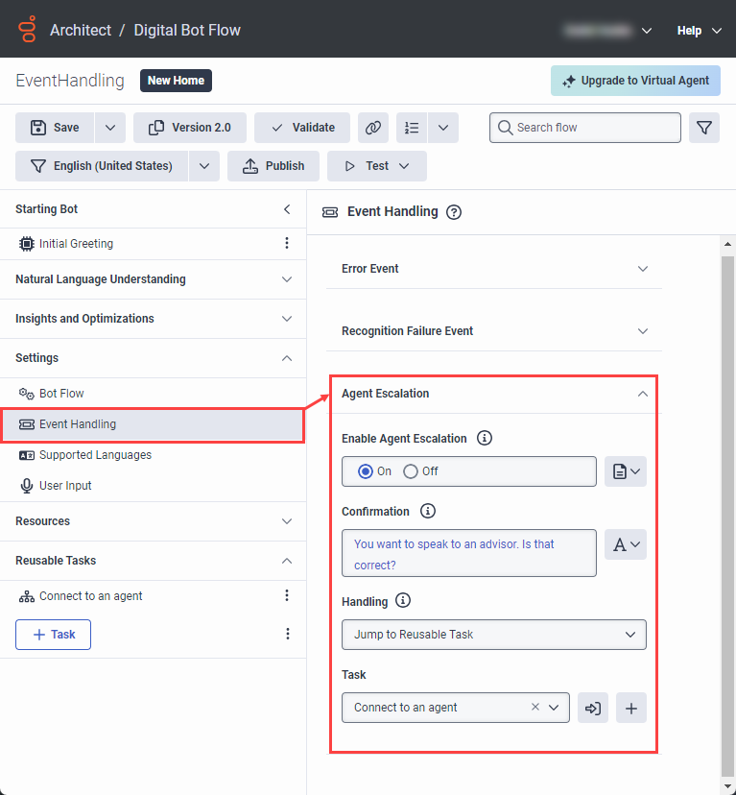Click the New Home button
Image resolution: width=736 pixels, height=795 pixels.
(x=176, y=81)
